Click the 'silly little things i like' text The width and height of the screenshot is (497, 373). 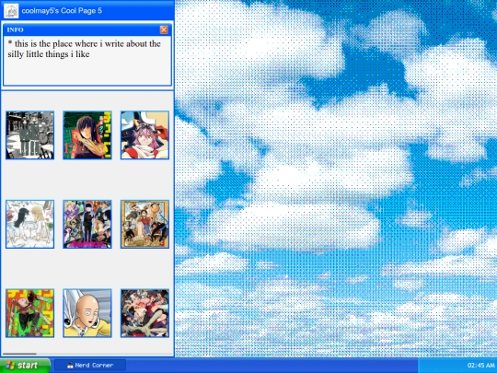point(49,54)
